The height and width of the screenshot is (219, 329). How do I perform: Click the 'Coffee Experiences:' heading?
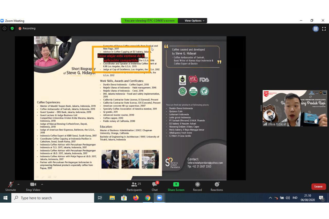(x=49, y=102)
